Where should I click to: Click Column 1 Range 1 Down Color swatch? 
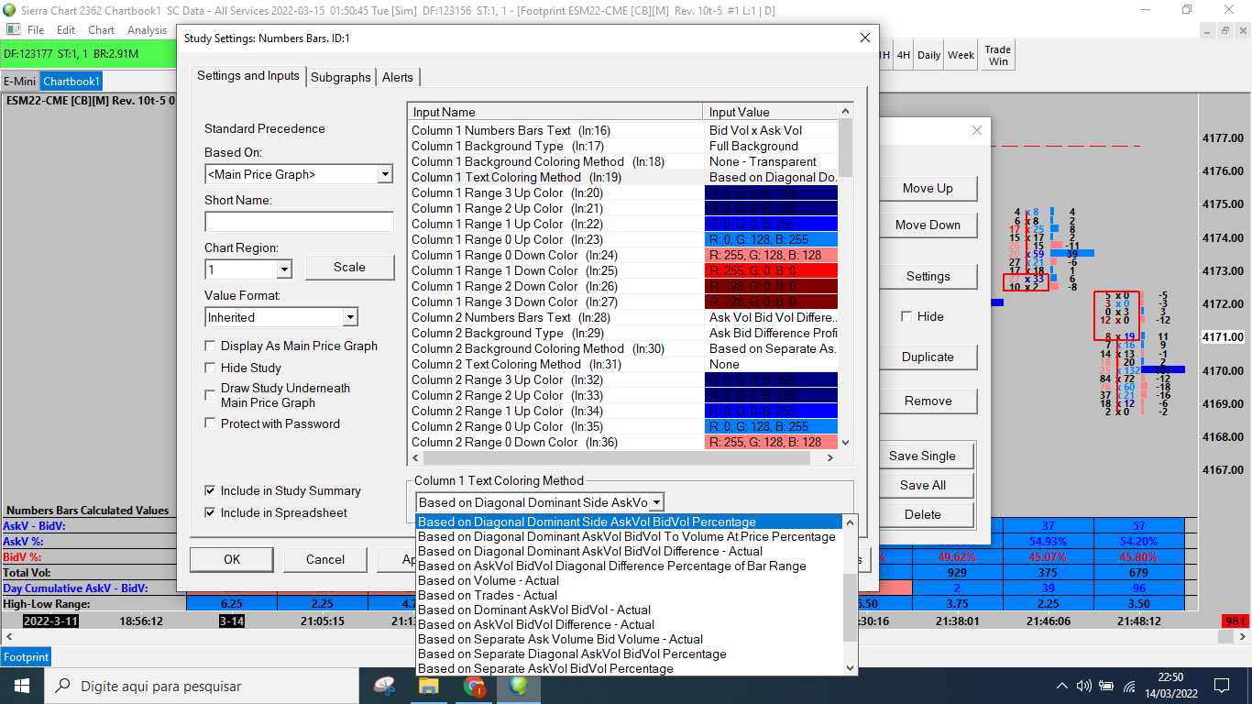771,270
